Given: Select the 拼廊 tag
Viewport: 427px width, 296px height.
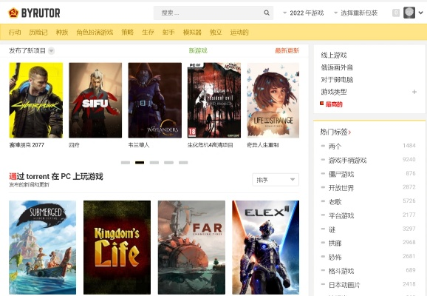Looking at the screenshot, I should (335, 243).
